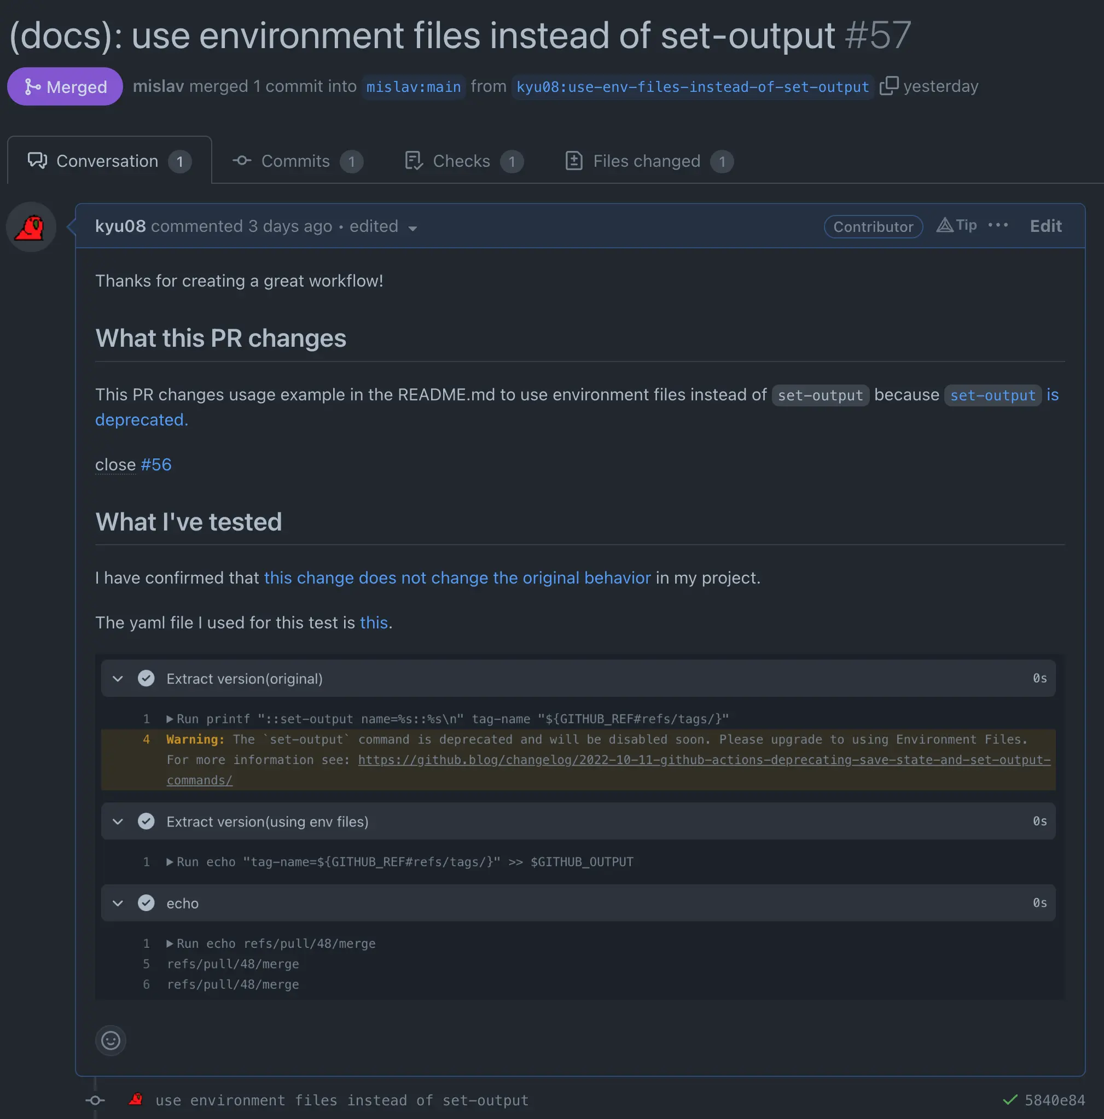The width and height of the screenshot is (1104, 1119).
Task: Collapse the Extract version(using env files) step
Action: pyautogui.click(x=118, y=821)
